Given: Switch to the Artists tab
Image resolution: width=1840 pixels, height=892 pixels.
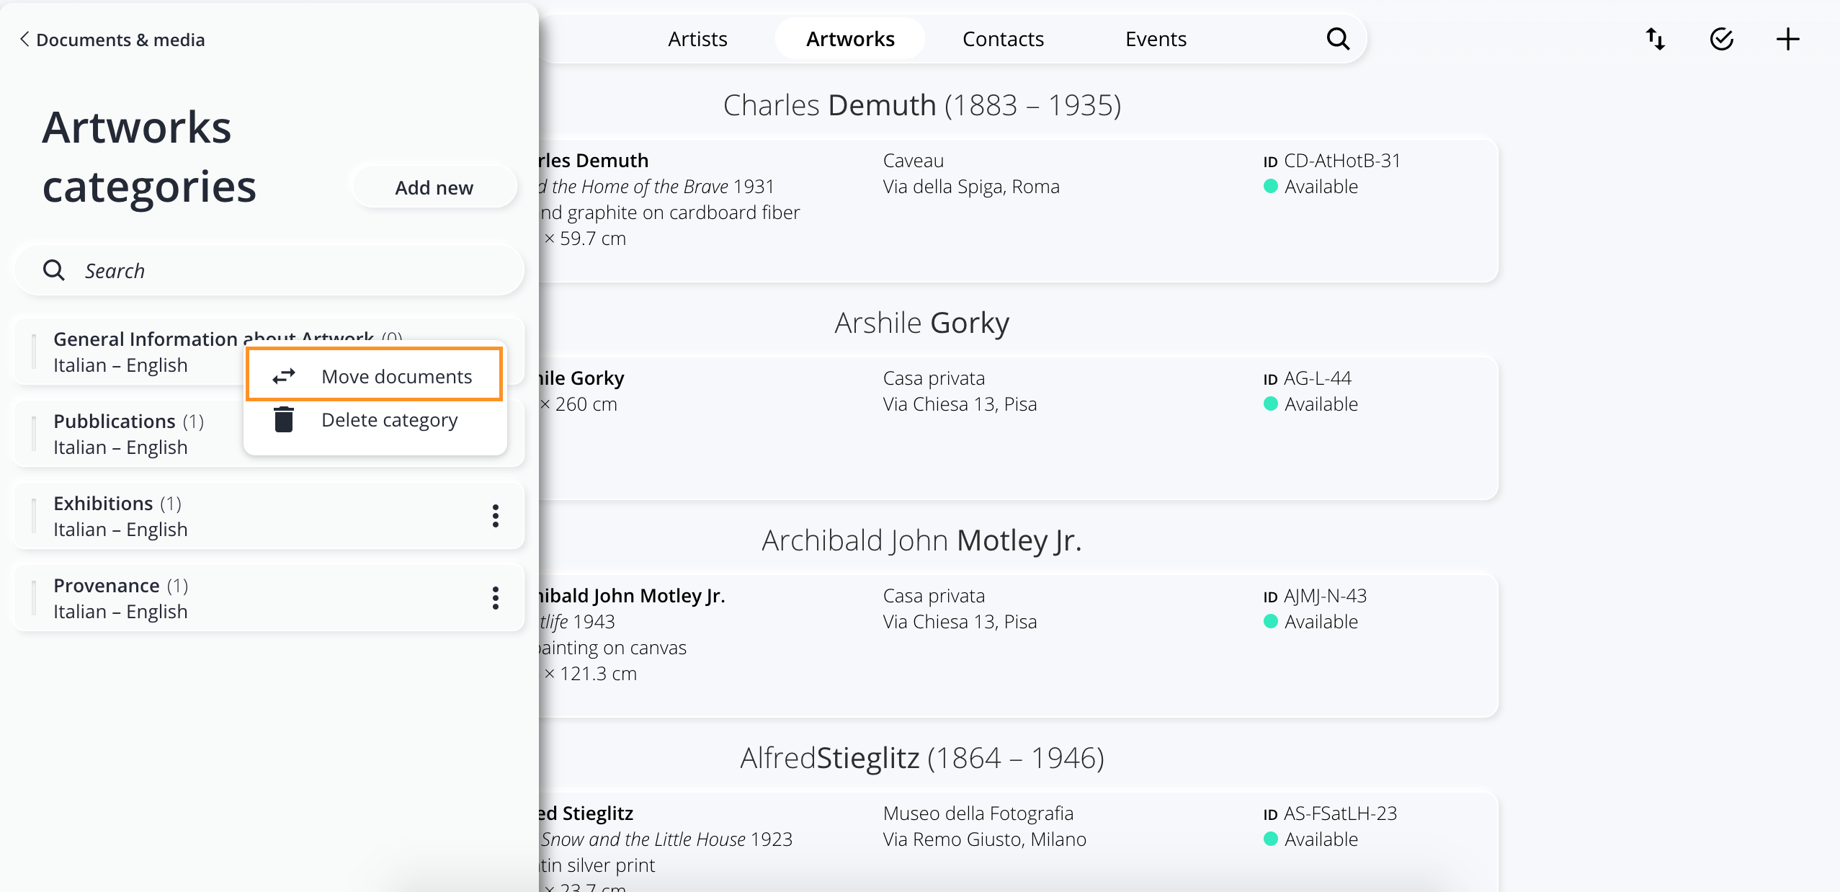Looking at the screenshot, I should (697, 39).
